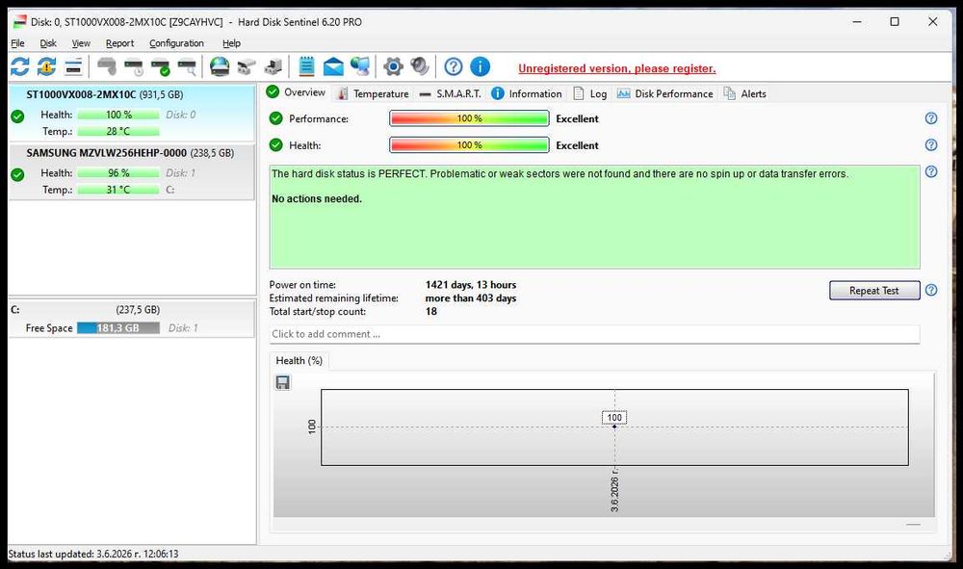
Task: Close the Hard Disk Sentinel window
Action: [933, 21]
